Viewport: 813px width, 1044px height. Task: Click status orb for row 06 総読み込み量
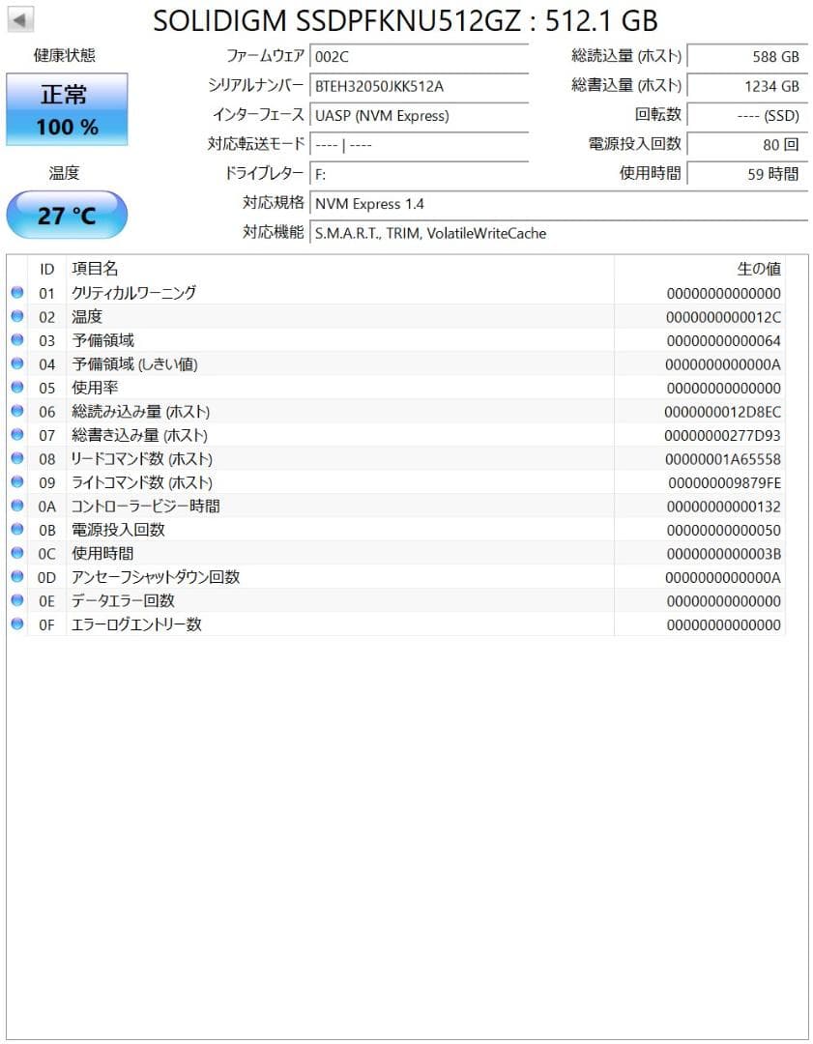pos(17,411)
